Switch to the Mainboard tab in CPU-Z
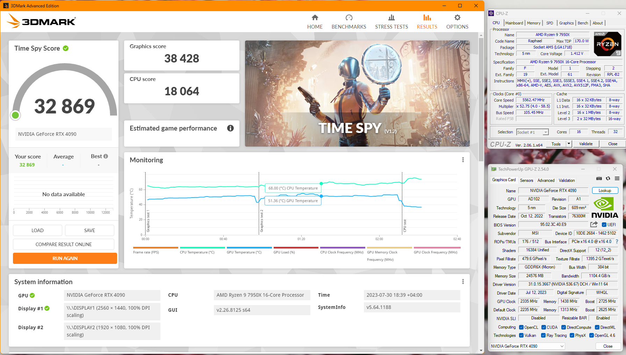Screen dimensions: 626x355 [x=514, y=23]
